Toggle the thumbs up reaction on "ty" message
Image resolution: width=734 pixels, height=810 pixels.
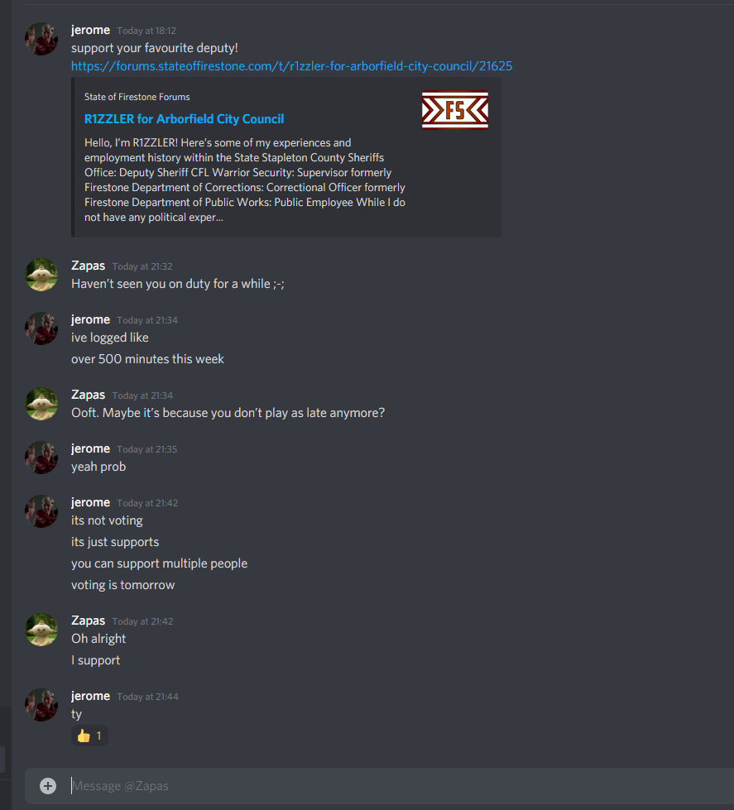pos(89,736)
